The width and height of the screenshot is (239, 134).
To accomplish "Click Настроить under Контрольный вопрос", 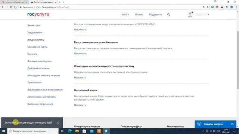I will [80, 105].
